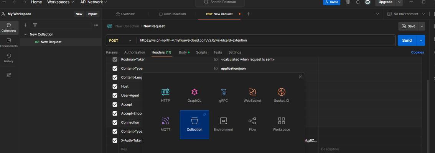435x153 pixels.
Task: Select the Collections sidebar icon
Action: pos(9,28)
